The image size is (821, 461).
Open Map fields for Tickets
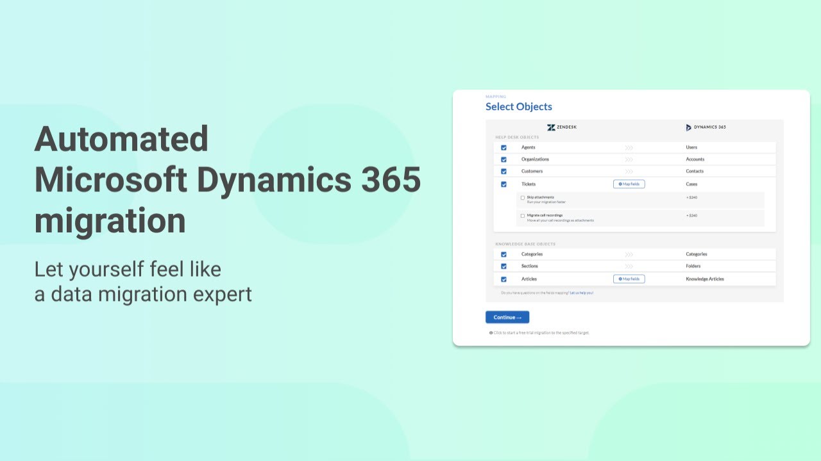click(629, 184)
